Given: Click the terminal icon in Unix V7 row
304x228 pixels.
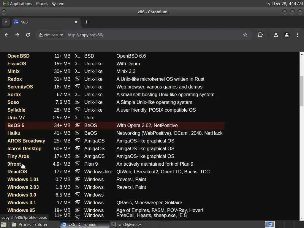Looking at the screenshot, I should tap(77, 118).
